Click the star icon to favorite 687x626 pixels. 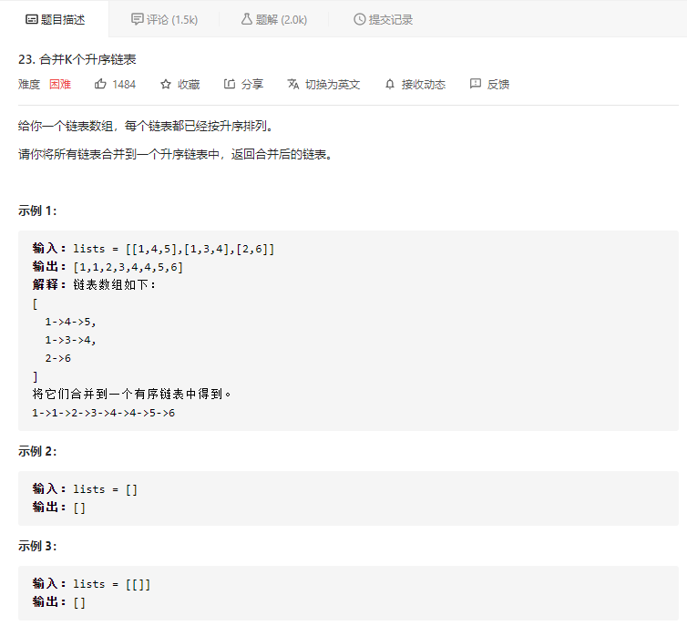coord(166,84)
